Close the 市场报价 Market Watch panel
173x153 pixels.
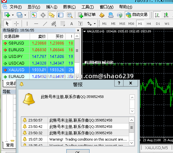[x=78, y=30]
